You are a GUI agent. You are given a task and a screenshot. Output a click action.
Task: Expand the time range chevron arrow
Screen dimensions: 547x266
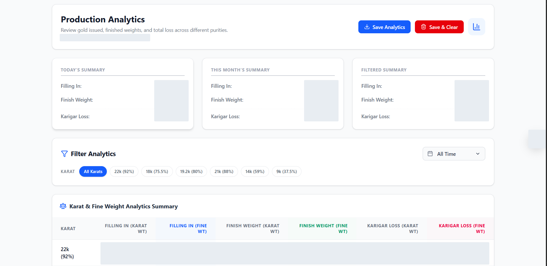click(478, 154)
